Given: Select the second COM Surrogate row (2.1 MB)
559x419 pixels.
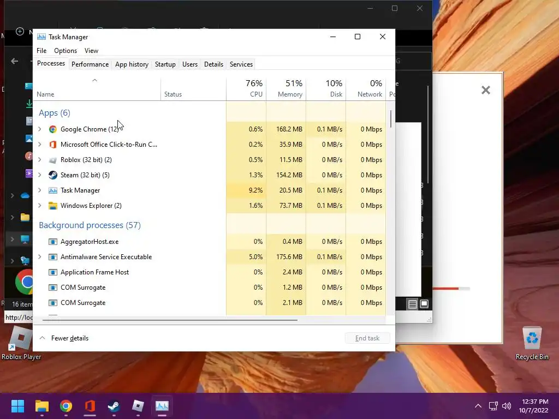Looking at the screenshot, I should (x=209, y=303).
